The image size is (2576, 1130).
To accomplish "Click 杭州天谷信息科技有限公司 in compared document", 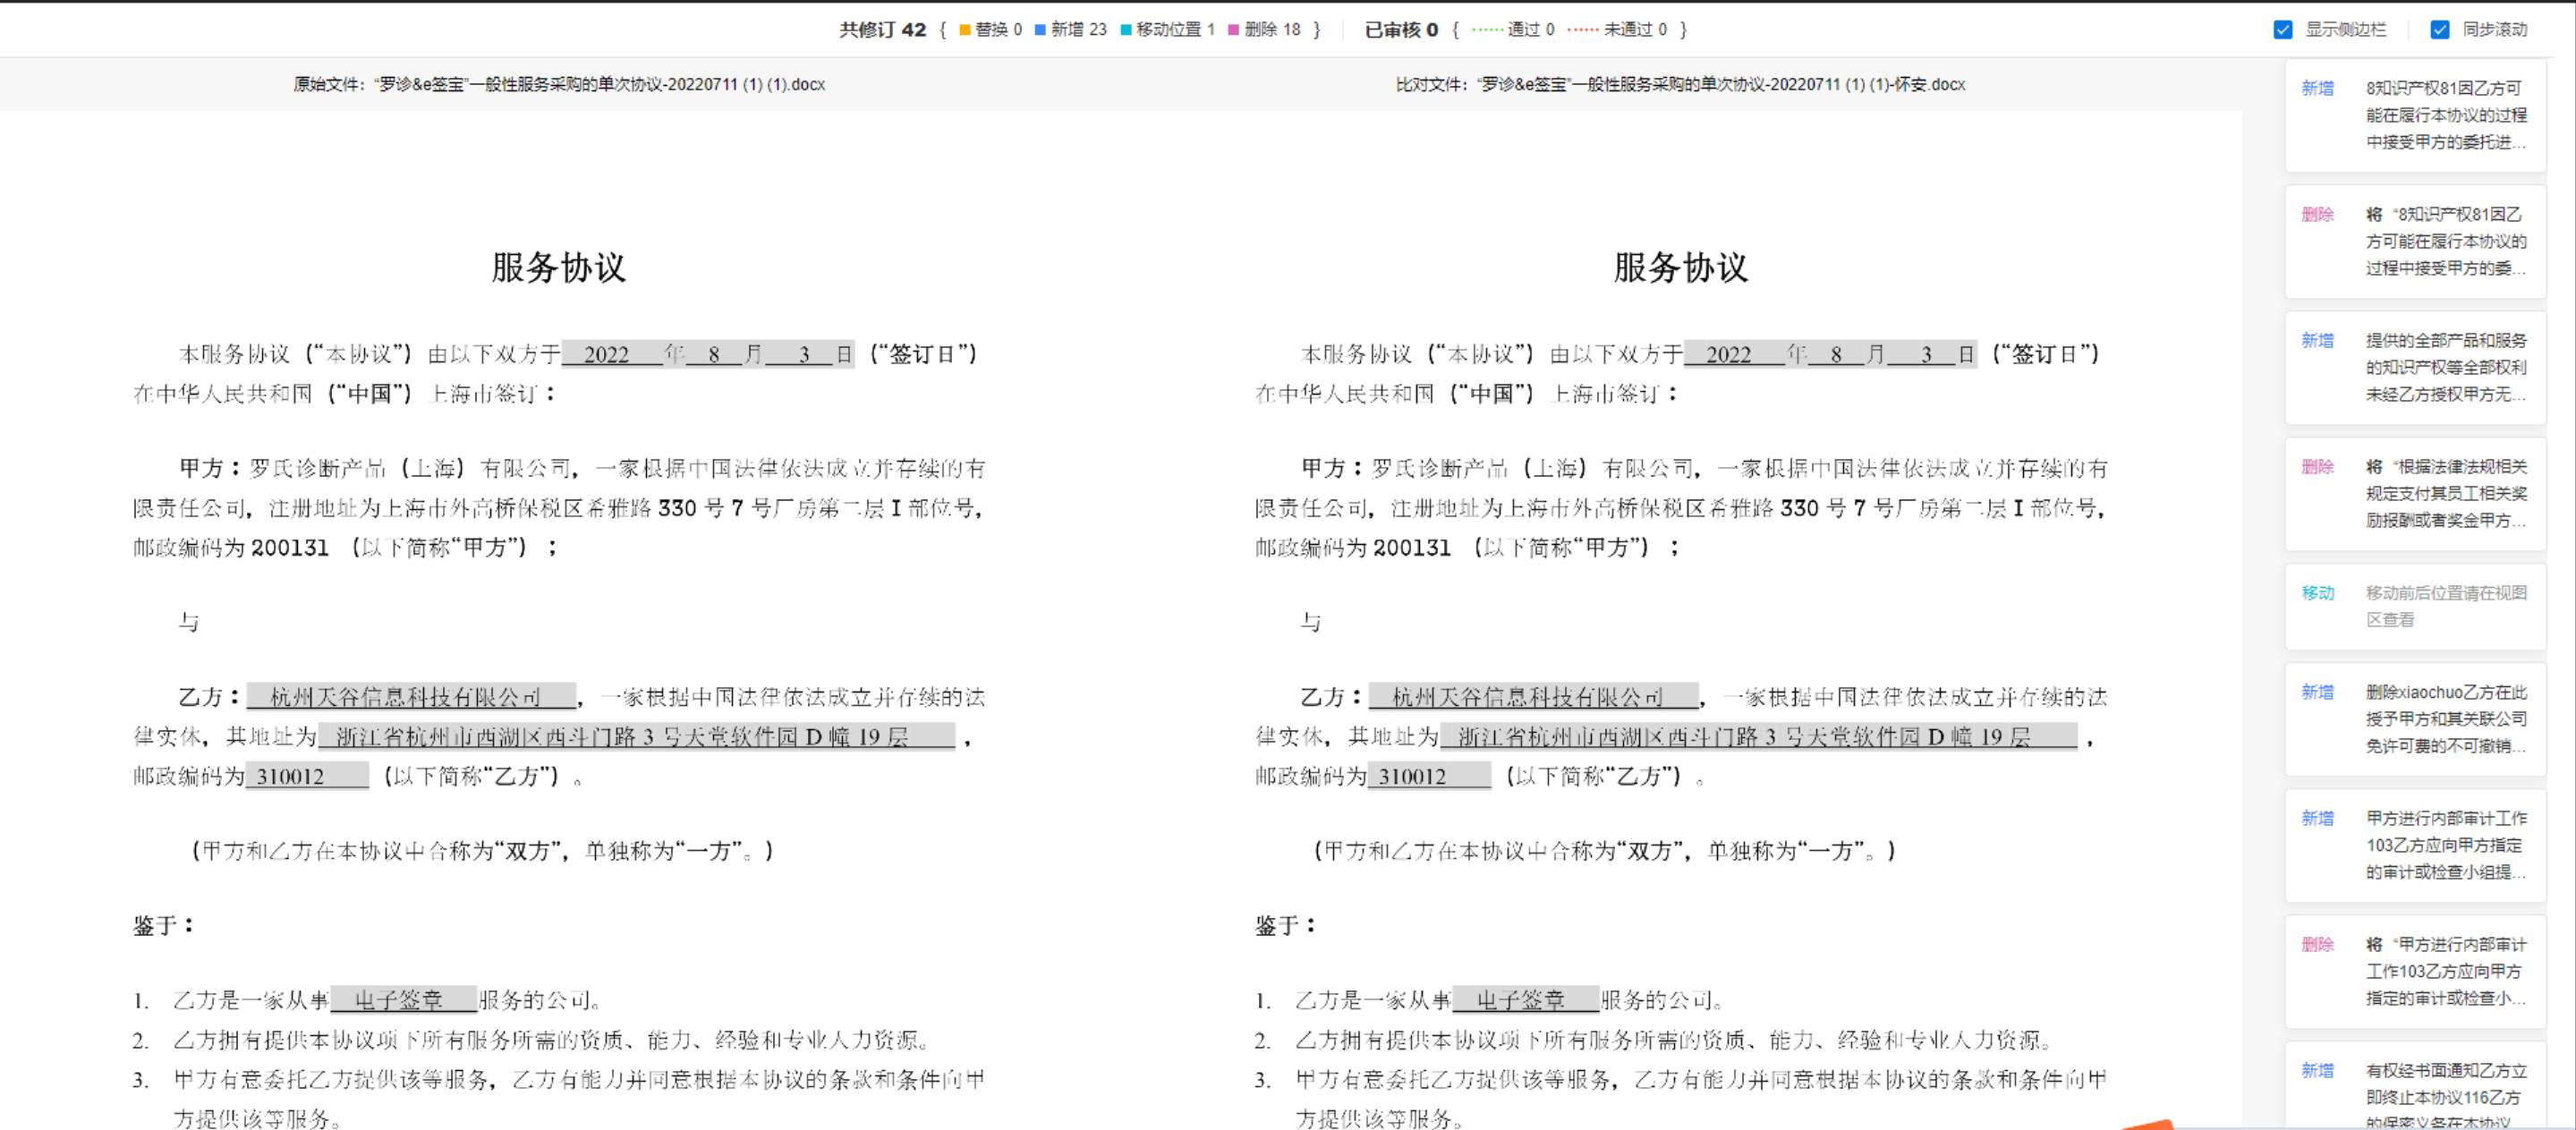I will [x=1533, y=696].
